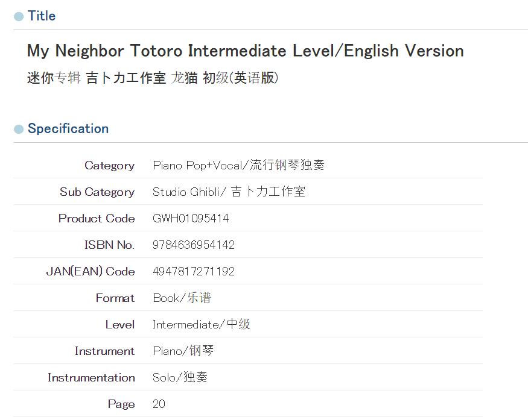This screenshot has height=417, width=528.
Task: Click the ISBN number 9784636954142
Action: [194, 245]
